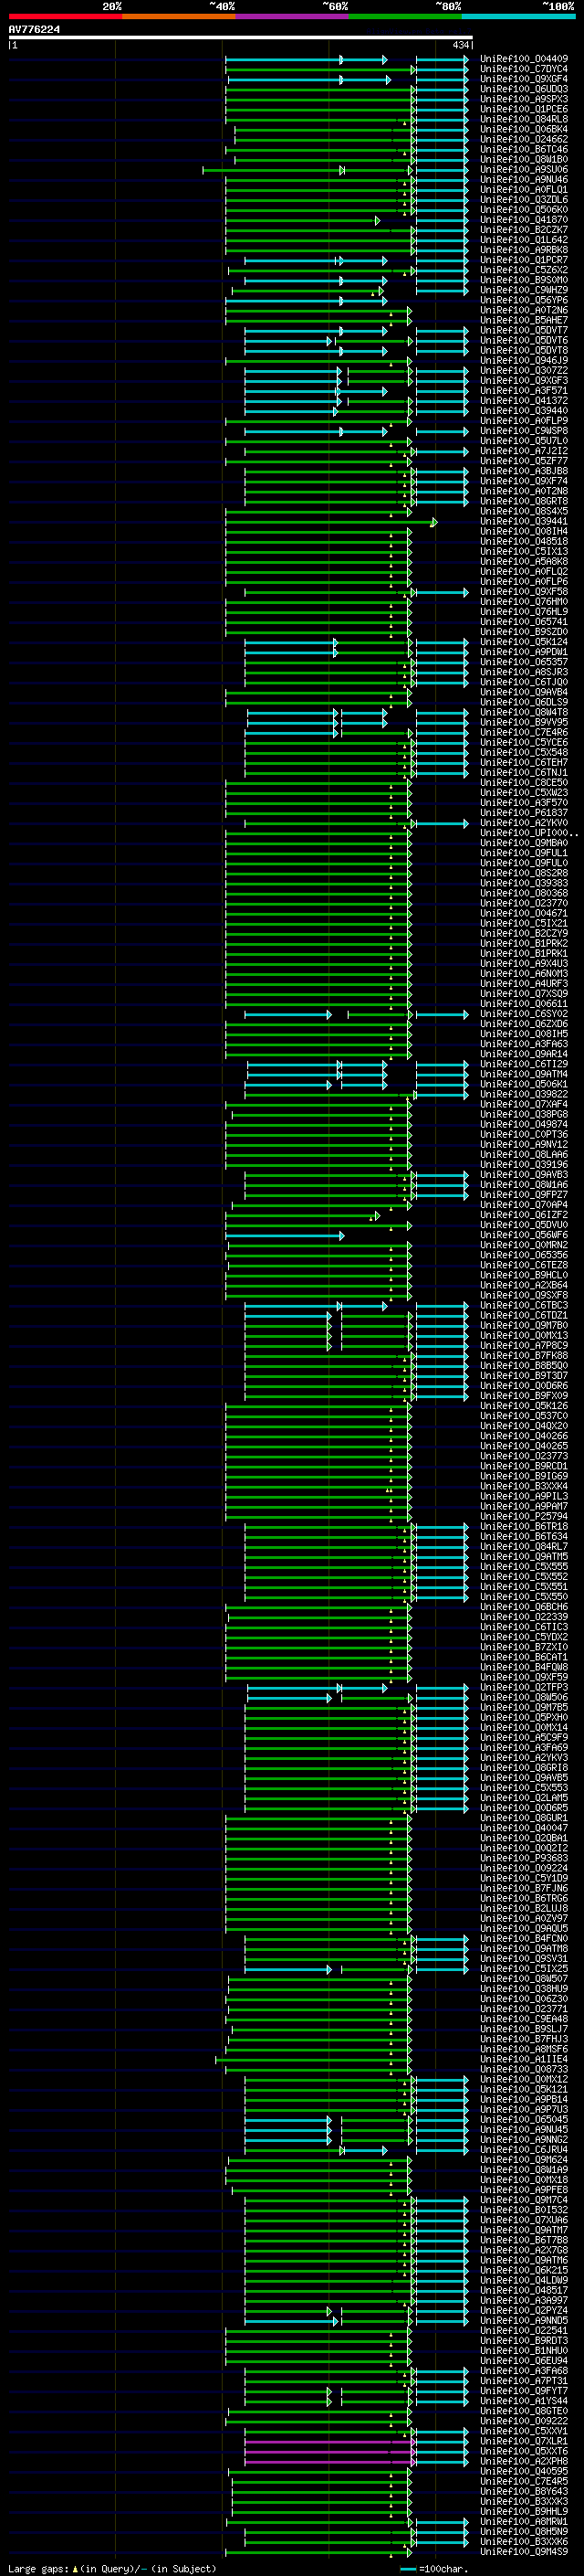Click the orange ~40% identity legend segment
This screenshot has width=584, height=2576.
(x=179, y=16)
